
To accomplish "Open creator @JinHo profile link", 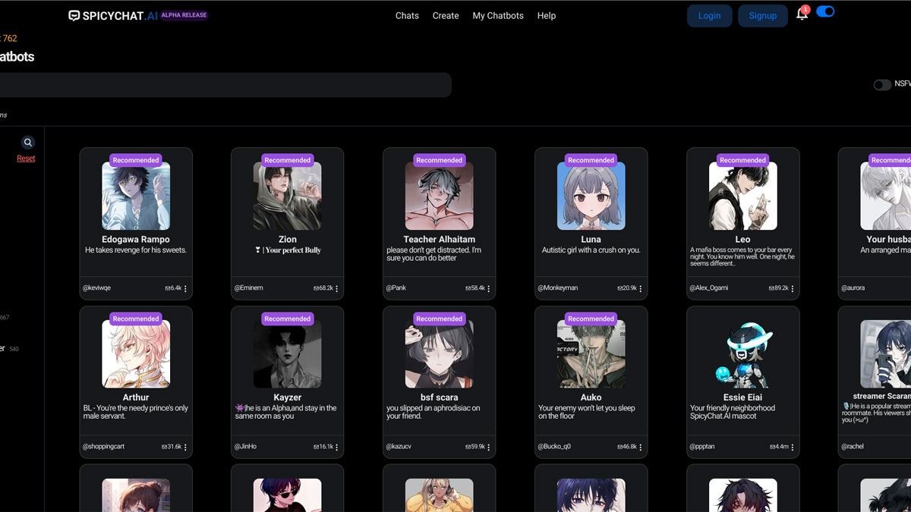I will pos(245,447).
